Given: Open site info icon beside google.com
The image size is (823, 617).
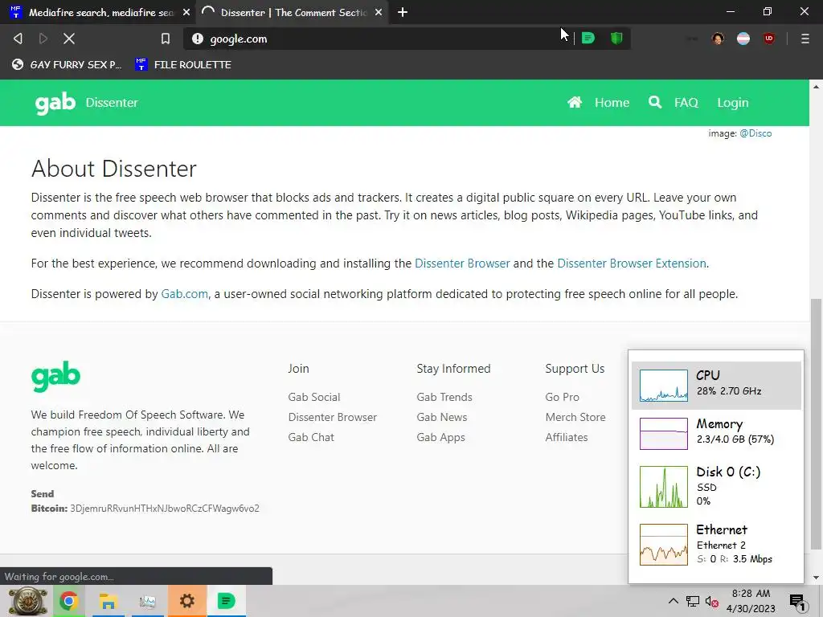Looking at the screenshot, I should [198, 39].
